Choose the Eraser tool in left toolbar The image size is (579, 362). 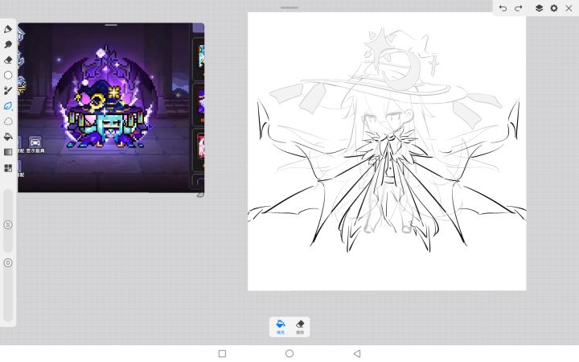[x=8, y=60]
